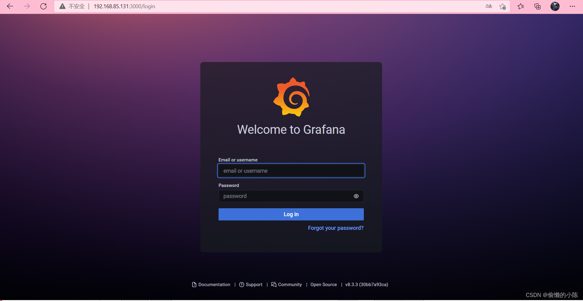Reload the page with refresh icon
This screenshot has height=301, width=583.
pos(43,6)
